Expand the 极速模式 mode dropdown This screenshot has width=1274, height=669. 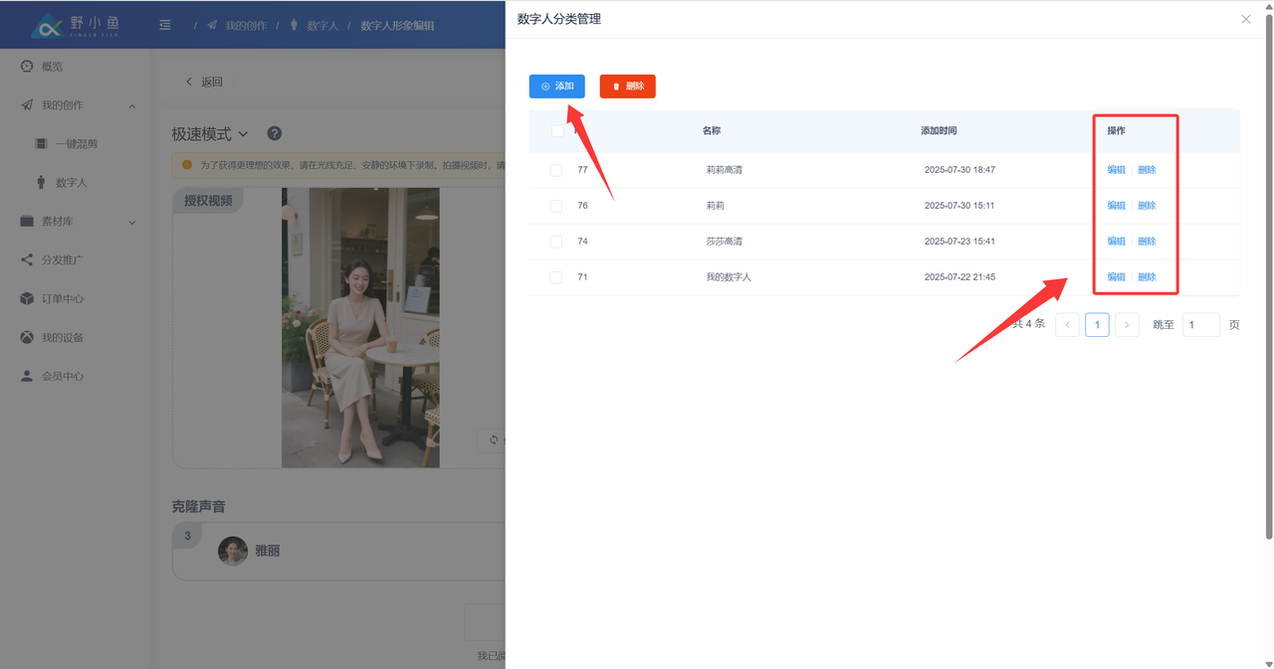click(210, 134)
